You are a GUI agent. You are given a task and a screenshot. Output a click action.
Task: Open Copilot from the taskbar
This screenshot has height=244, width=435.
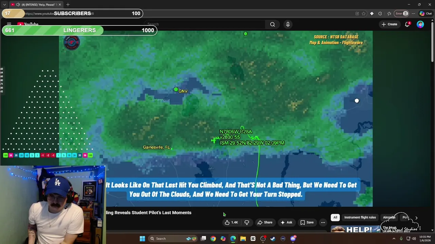click(x=223, y=239)
